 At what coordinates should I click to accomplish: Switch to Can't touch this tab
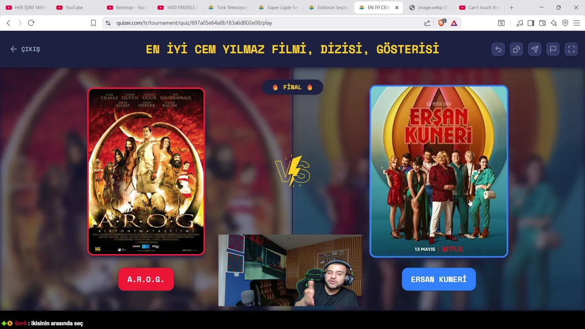pos(480,7)
